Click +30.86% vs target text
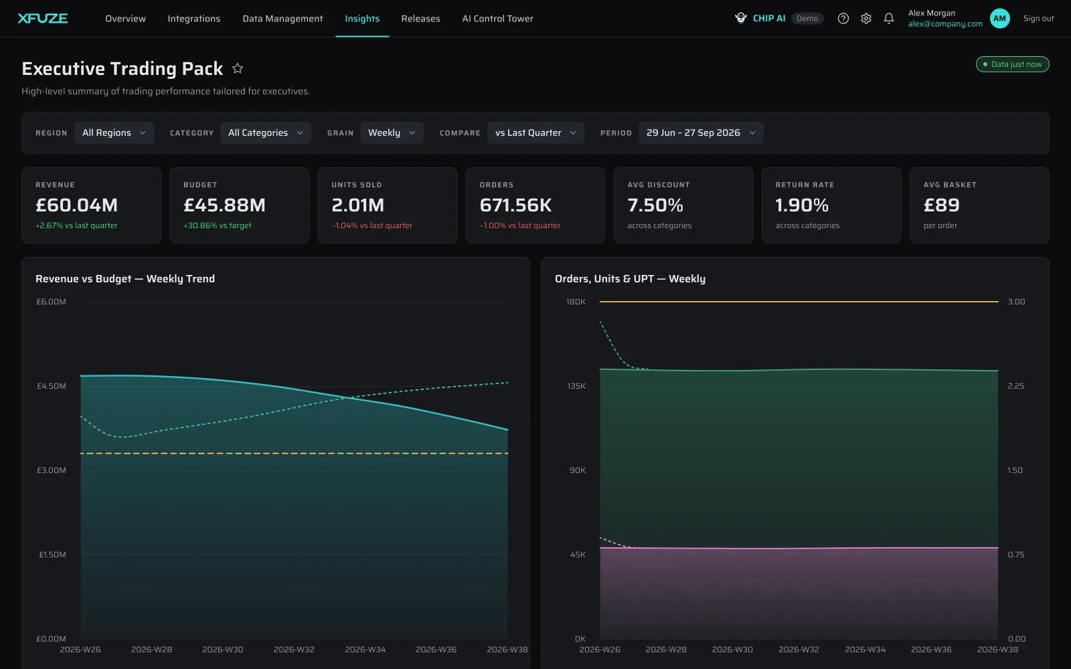Image resolution: width=1071 pixels, height=669 pixels. pyautogui.click(x=218, y=225)
